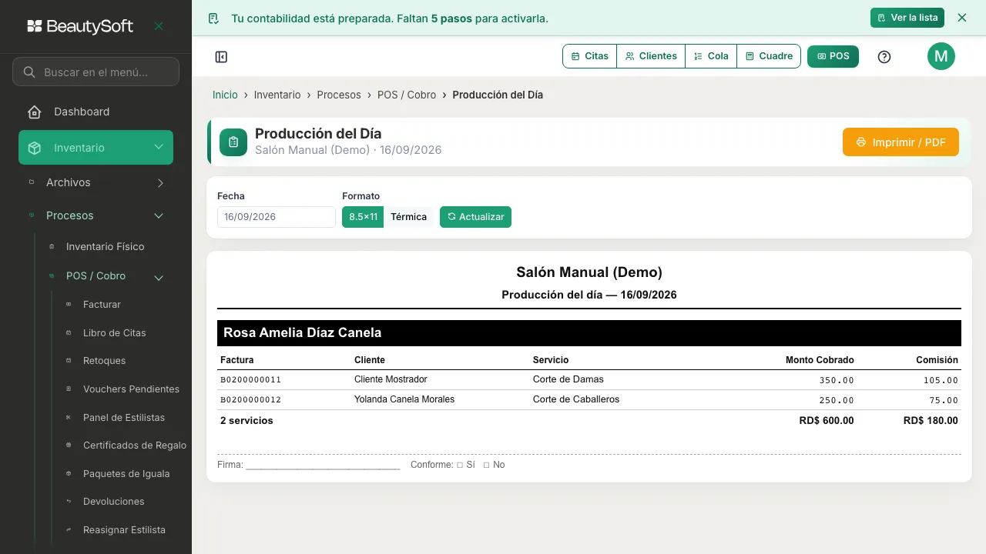Open Paquetes de Iguala in the sidebar
Screen dimensions: 986x554
pos(126,474)
